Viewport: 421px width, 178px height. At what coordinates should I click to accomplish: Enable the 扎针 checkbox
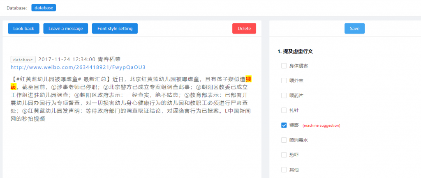[x=284, y=110]
